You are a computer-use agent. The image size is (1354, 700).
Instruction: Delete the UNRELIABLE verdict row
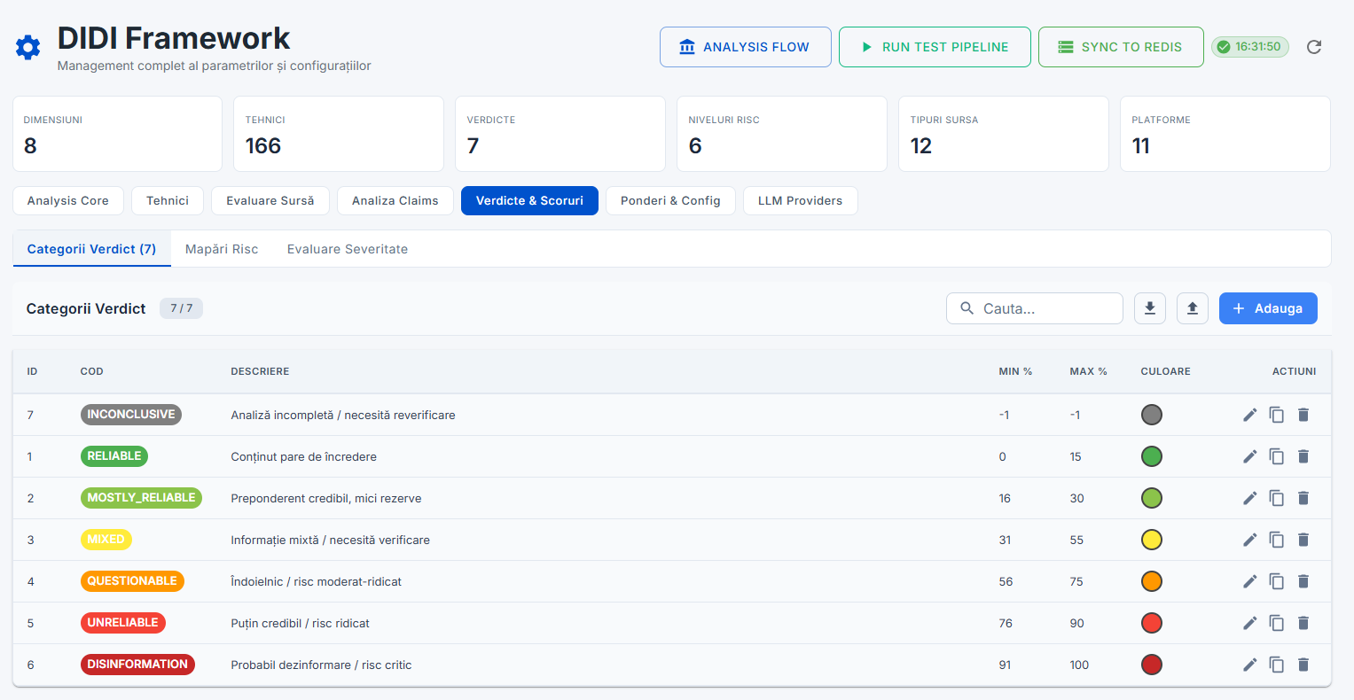[1303, 623]
